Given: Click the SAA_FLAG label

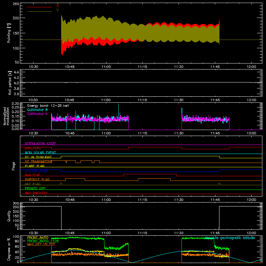Looking at the screenshot, I should tap(33, 175).
